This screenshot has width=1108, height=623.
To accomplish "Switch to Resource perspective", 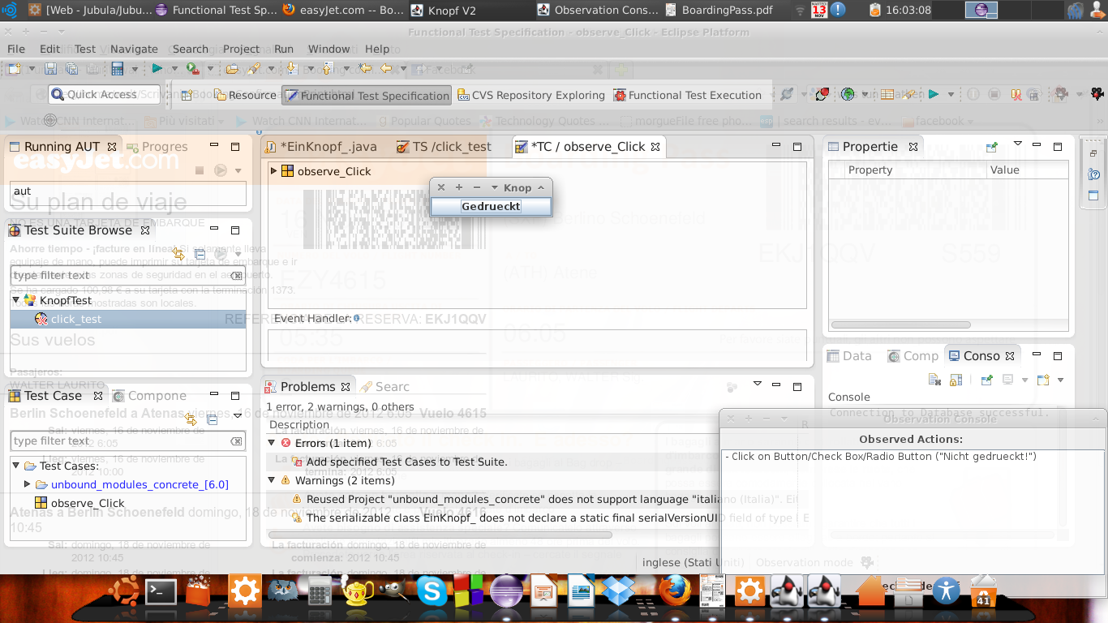I will tap(246, 95).
